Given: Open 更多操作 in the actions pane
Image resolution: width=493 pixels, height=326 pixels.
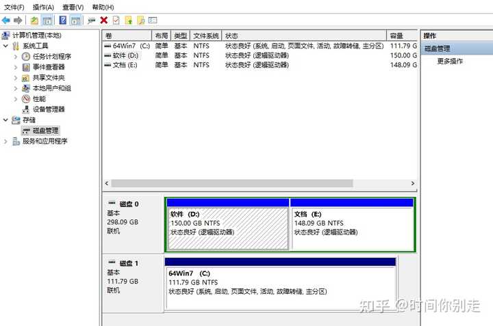Looking at the screenshot, I should [x=450, y=62].
